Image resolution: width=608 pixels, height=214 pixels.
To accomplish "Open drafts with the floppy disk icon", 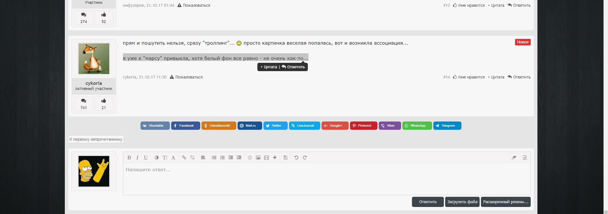I will [x=285, y=158].
